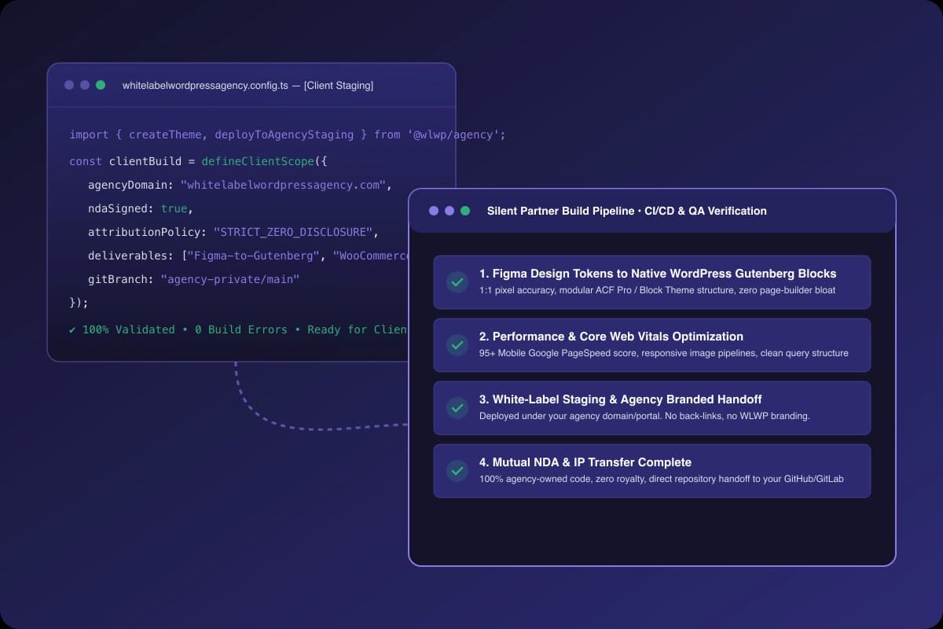Open card 3 White-Label Staging & Agency Branded Handoff
The height and width of the screenshot is (629, 943).
[652, 407]
